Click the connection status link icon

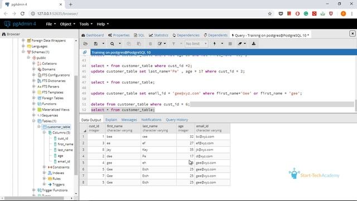pyautogui.click(x=85, y=52)
